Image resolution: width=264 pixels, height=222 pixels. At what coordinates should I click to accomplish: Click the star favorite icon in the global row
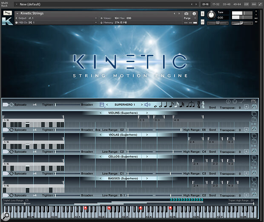(x=246, y=107)
